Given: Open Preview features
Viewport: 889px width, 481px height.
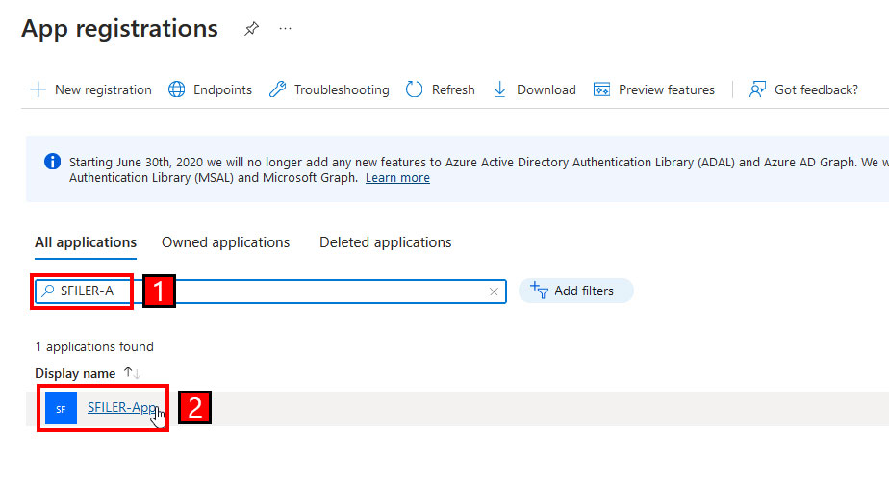Looking at the screenshot, I should [x=666, y=89].
